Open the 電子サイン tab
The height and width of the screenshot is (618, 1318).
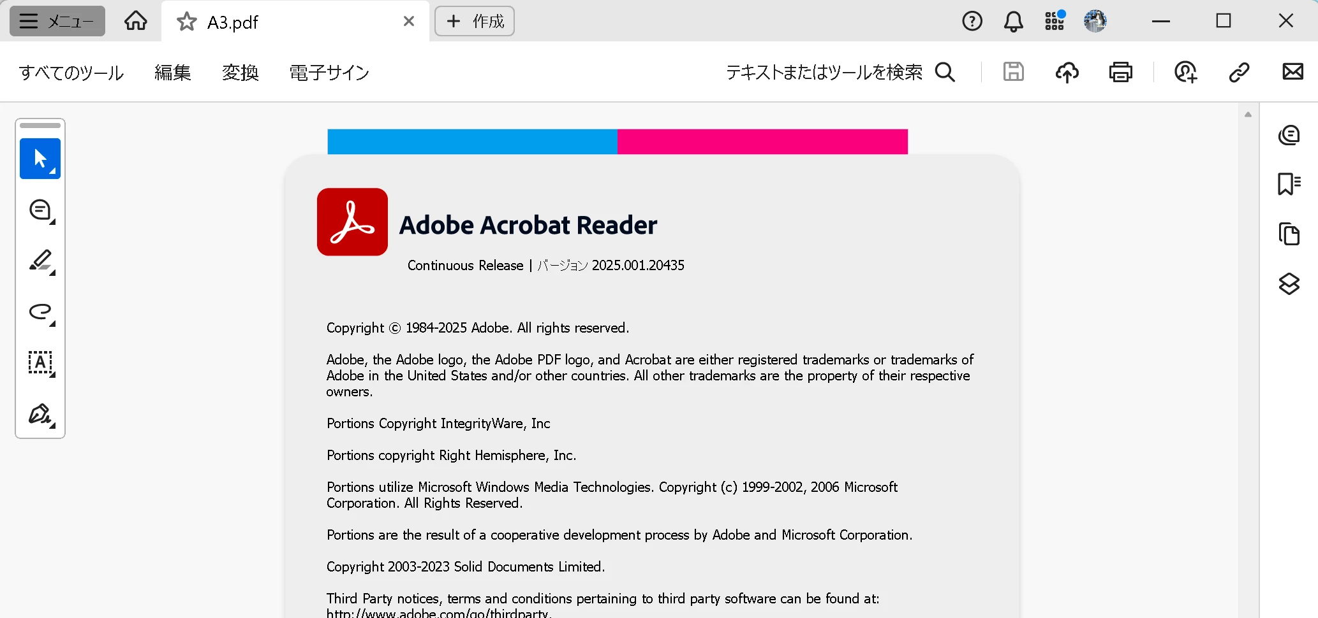tap(329, 73)
